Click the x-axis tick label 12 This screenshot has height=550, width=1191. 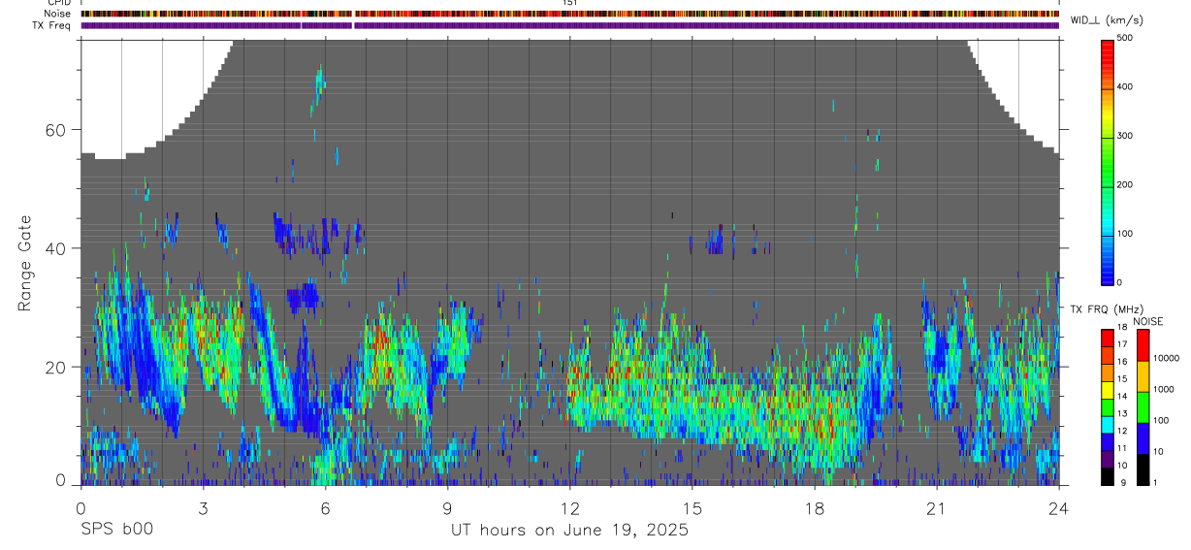[570, 507]
